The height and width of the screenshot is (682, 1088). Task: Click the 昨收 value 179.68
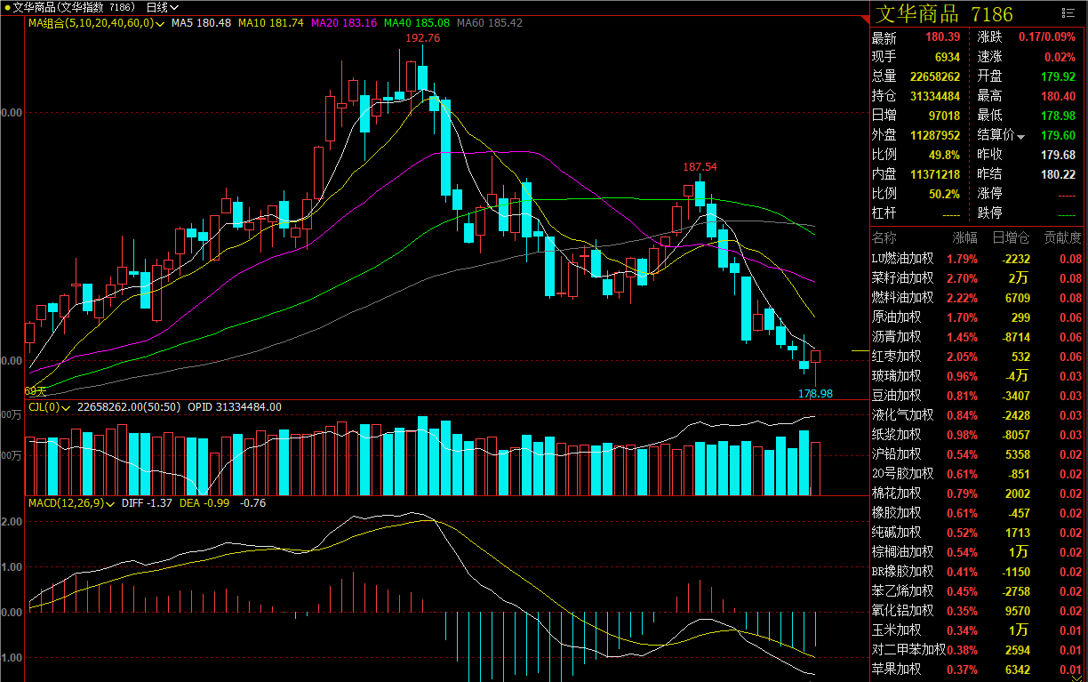click(1059, 155)
